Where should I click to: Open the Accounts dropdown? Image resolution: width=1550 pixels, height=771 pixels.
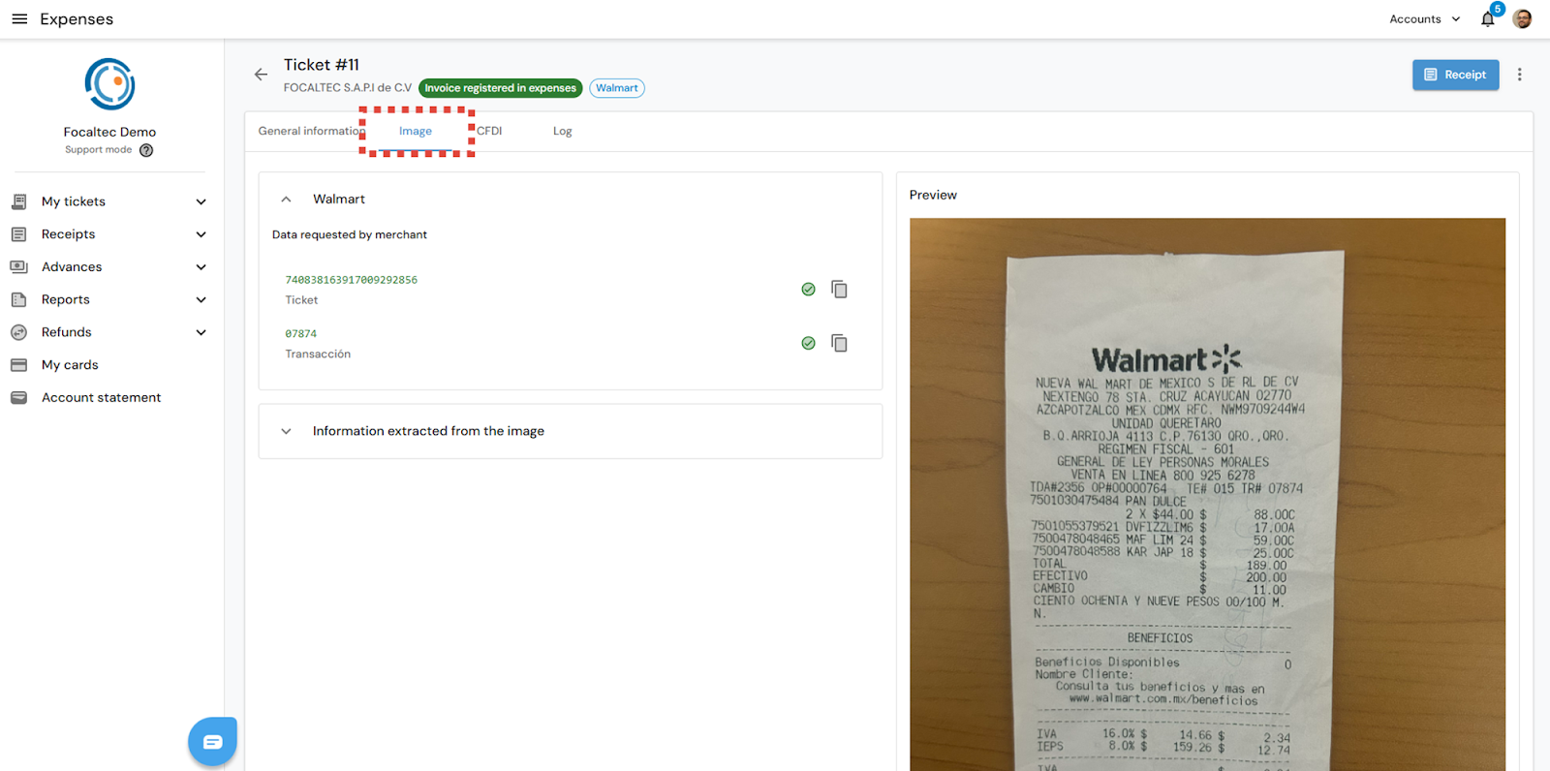point(1424,19)
